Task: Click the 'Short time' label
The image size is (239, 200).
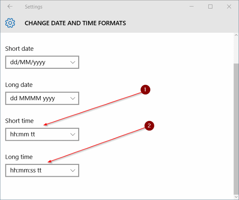Action: tap(19, 121)
